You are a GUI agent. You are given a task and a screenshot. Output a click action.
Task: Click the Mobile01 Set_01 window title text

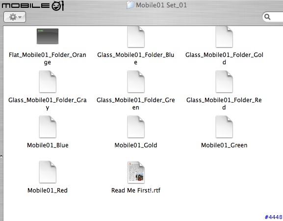coord(161,5)
